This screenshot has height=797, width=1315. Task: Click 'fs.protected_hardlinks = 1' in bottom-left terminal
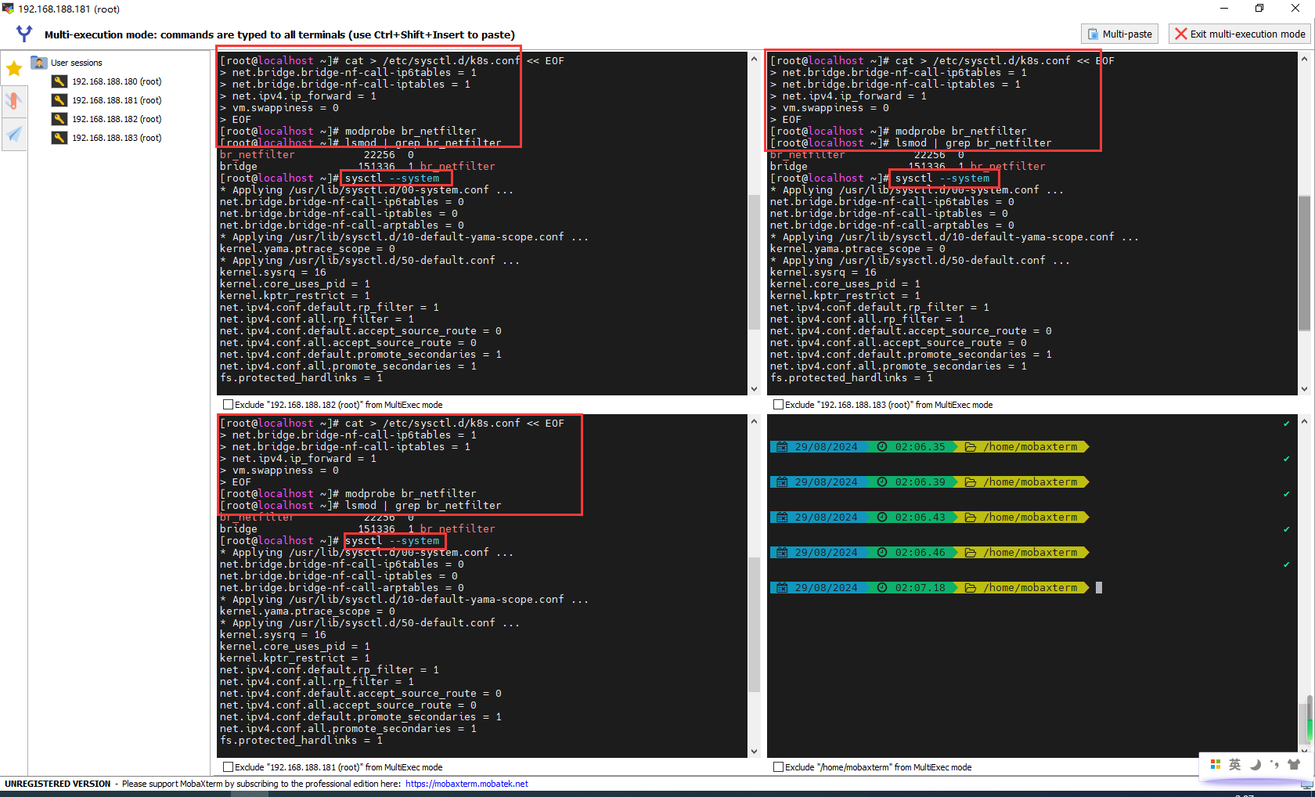coord(301,741)
